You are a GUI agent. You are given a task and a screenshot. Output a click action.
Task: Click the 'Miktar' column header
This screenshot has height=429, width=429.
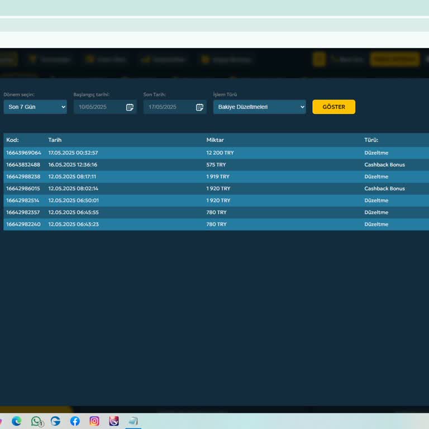click(215, 140)
